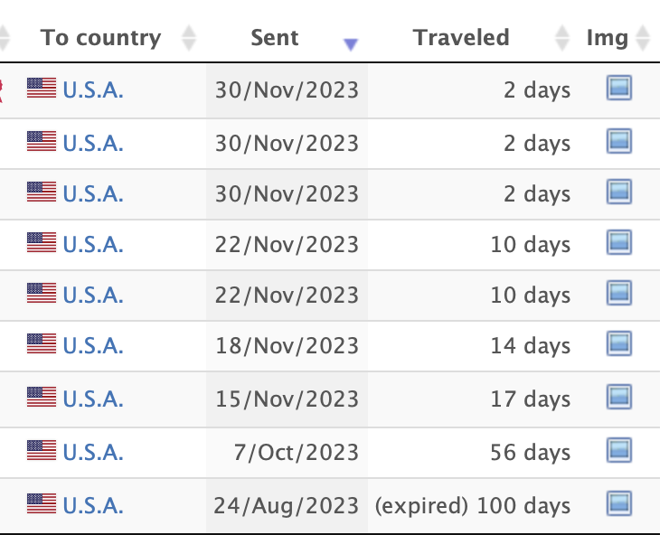
Task: Sort by Img column arrows
Action: point(643,38)
